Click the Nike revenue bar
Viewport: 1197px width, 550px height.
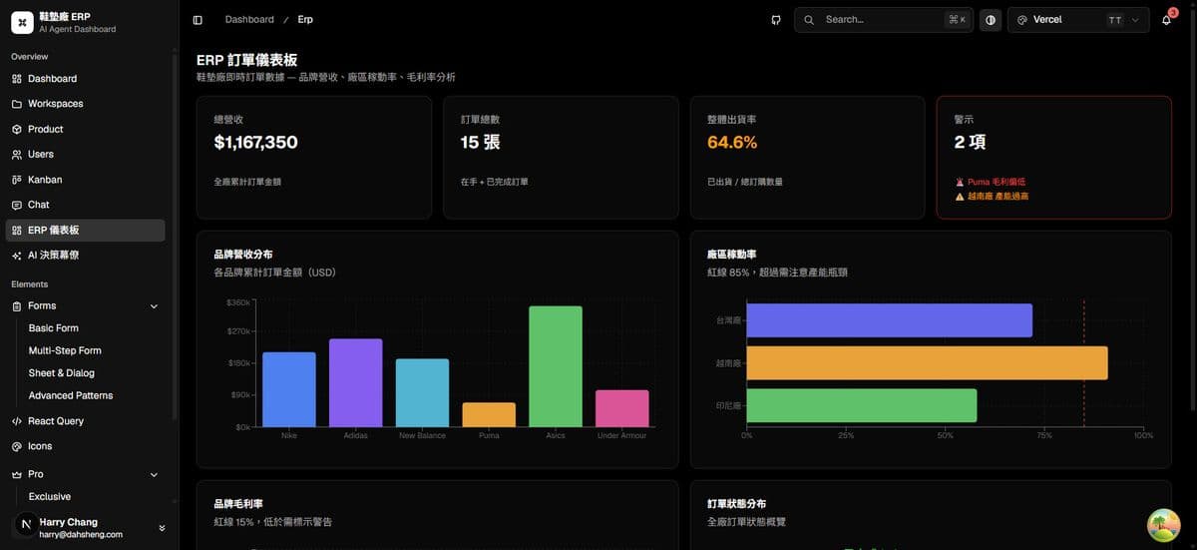(289, 389)
